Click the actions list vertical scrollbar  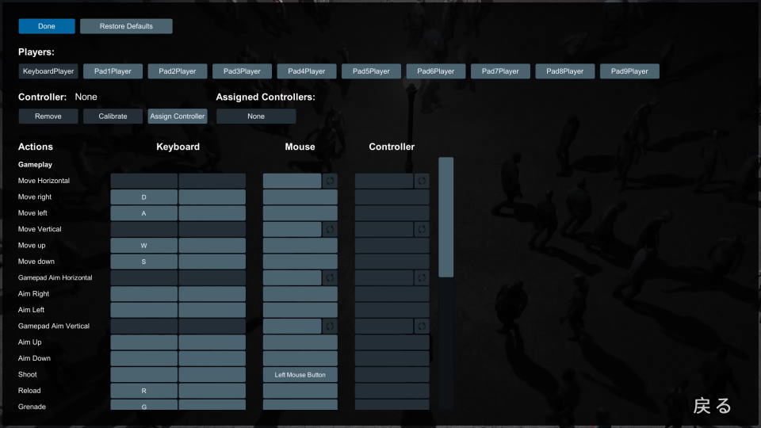tap(446, 217)
